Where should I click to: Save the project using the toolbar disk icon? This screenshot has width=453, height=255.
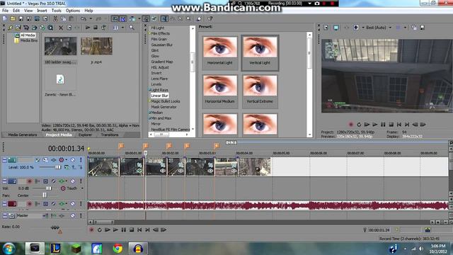click(x=21, y=19)
